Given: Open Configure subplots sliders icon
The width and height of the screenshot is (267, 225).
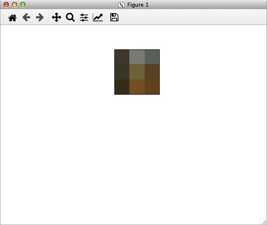Looking at the screenshot, I should click(x=84, y=17).
